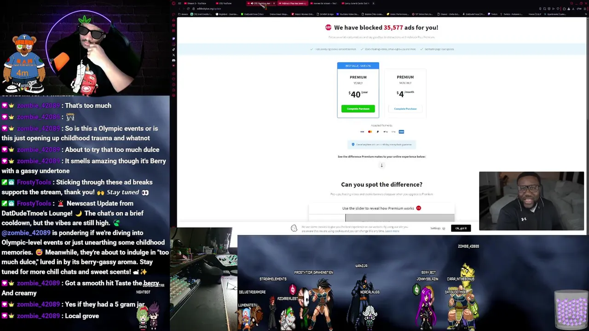The image size is (589, 331).
Task: Click the adblockplus.org address bar
Action: [x=209, y=9]
